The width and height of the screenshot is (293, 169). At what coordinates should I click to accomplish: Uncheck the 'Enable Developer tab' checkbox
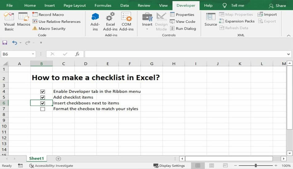point(43,92)
